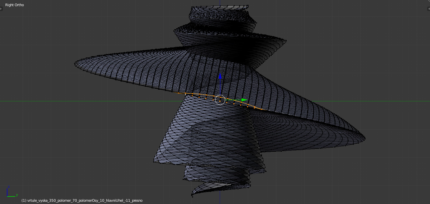Click the far right tip of large blade

tap(365, 138)
